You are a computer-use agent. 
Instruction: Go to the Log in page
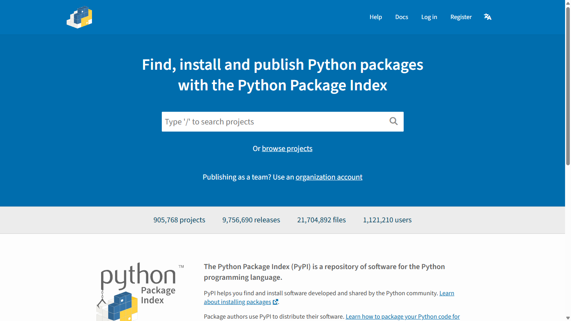429,17
